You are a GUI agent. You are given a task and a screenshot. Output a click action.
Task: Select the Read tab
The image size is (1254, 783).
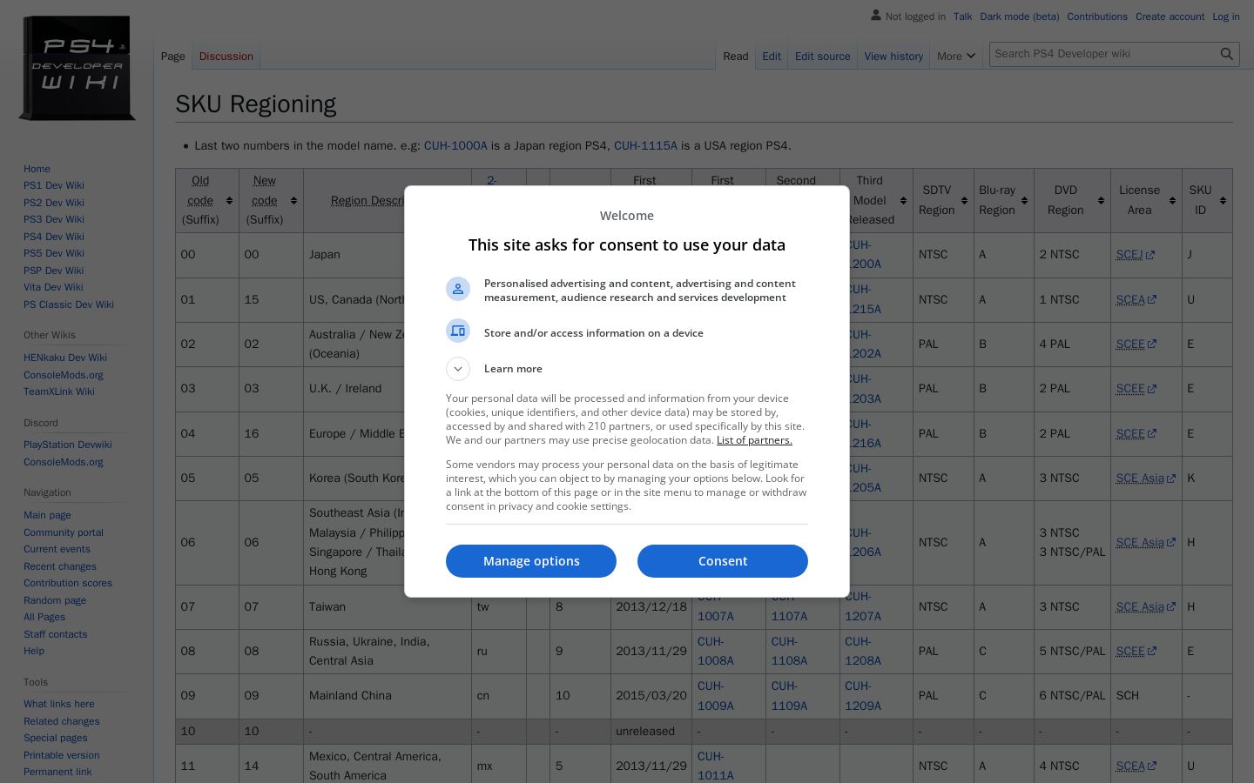(x=735, y=57)
